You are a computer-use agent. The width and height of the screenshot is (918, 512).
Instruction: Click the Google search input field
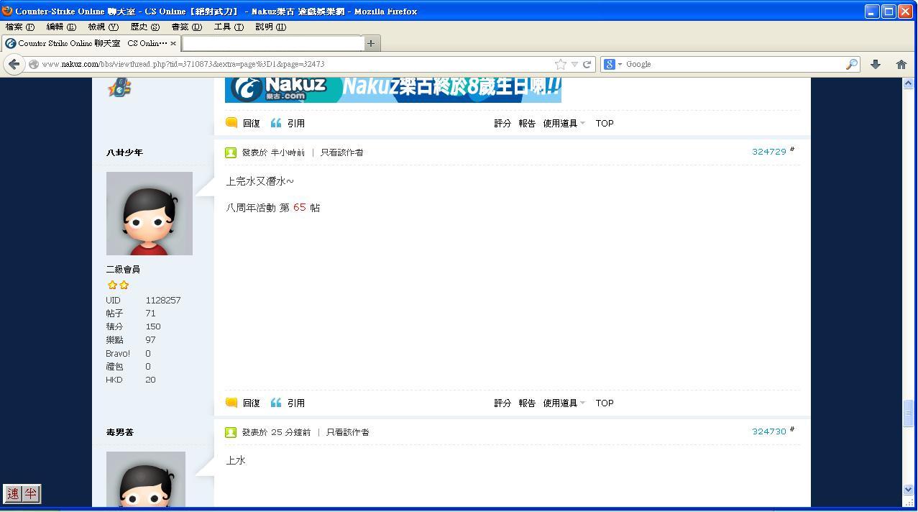(733, 64)
